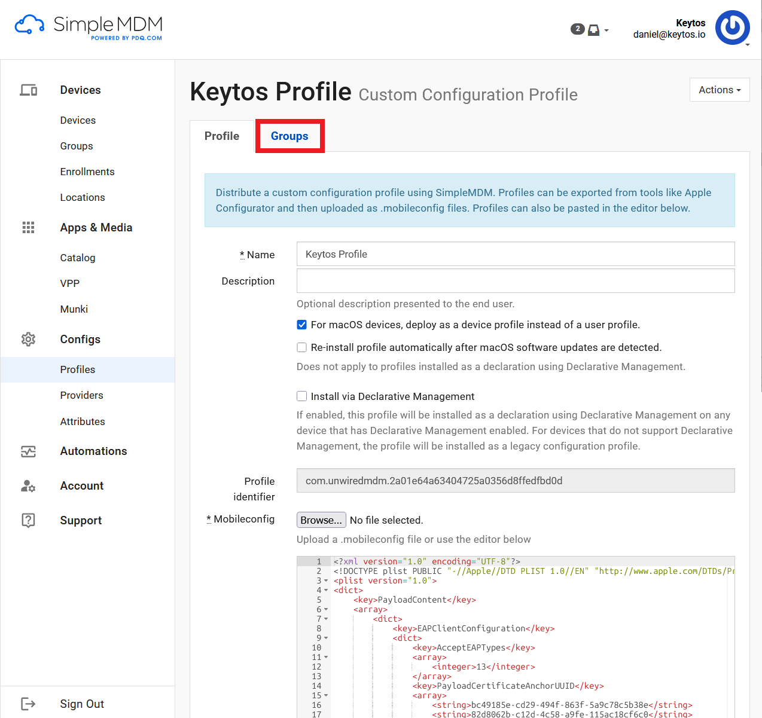Click the notification count badge showing 2
The width and height of the screenshot is (762, 718).
[577, 29]
